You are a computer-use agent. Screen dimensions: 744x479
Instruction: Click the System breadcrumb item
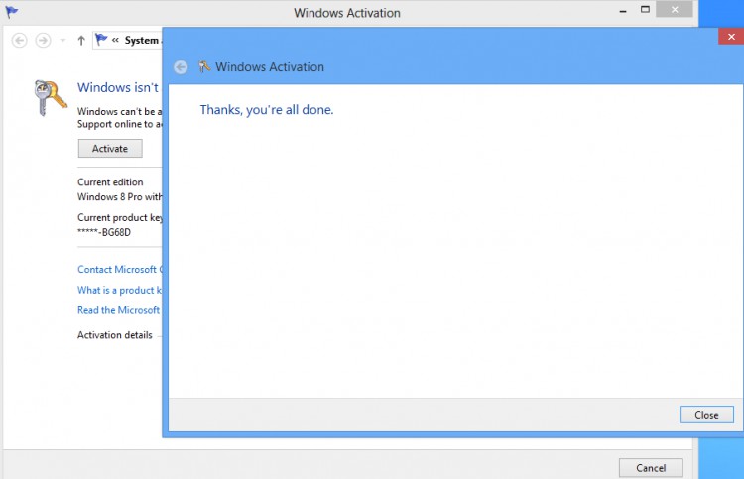pyautogui.click(x=142, y=41)
